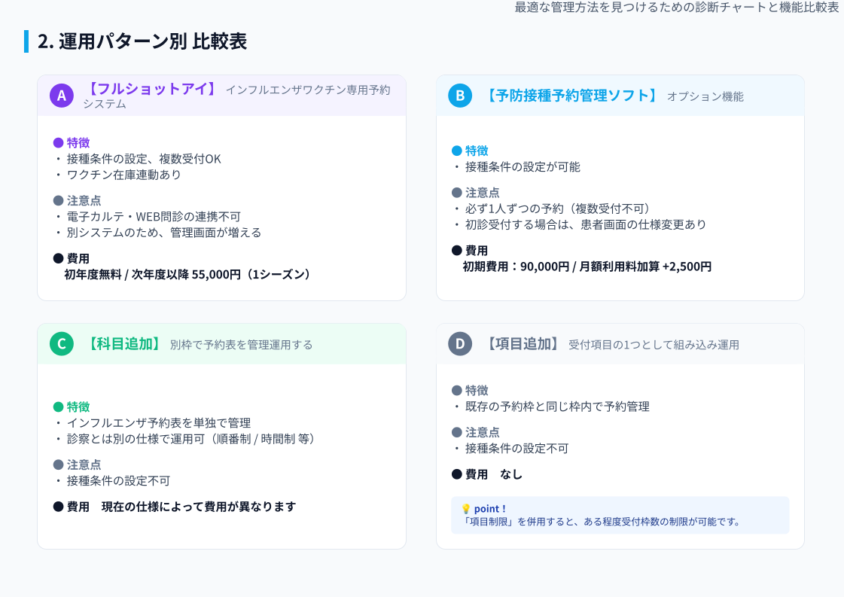This screenshot has width=844, height=597.
Task: Click the line 別システムのため、管理画面が増える
Action: 164,232
